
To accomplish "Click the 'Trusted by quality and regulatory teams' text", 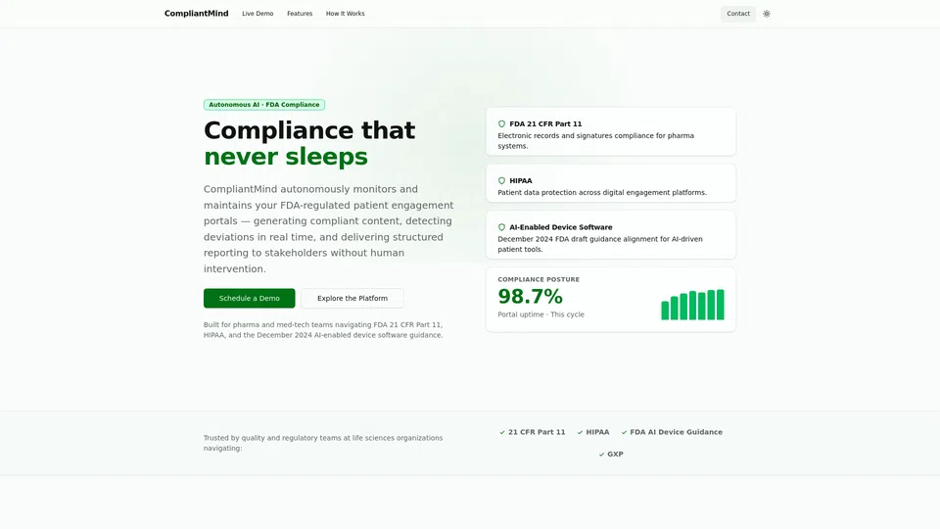I will [x=323, y=443].
